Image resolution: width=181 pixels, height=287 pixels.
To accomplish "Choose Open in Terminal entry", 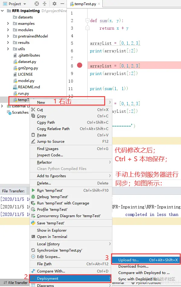I will tap(71, 237).
